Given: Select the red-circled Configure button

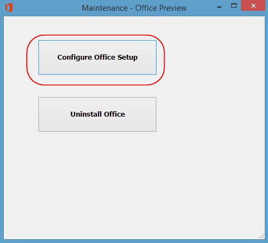Looking at the screenshot, I should pyautogui.click(x=97, y=57).
